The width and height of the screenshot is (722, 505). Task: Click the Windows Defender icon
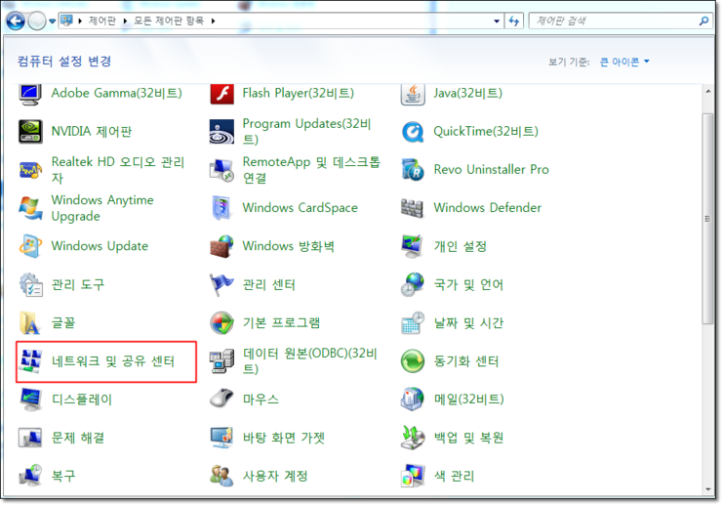coord(414,208)
